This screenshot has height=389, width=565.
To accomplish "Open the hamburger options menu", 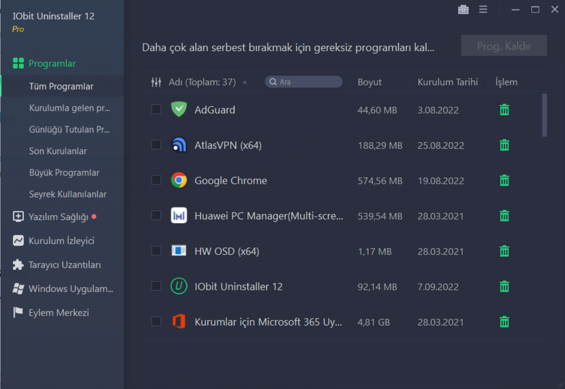I will [x=483, y=9].
